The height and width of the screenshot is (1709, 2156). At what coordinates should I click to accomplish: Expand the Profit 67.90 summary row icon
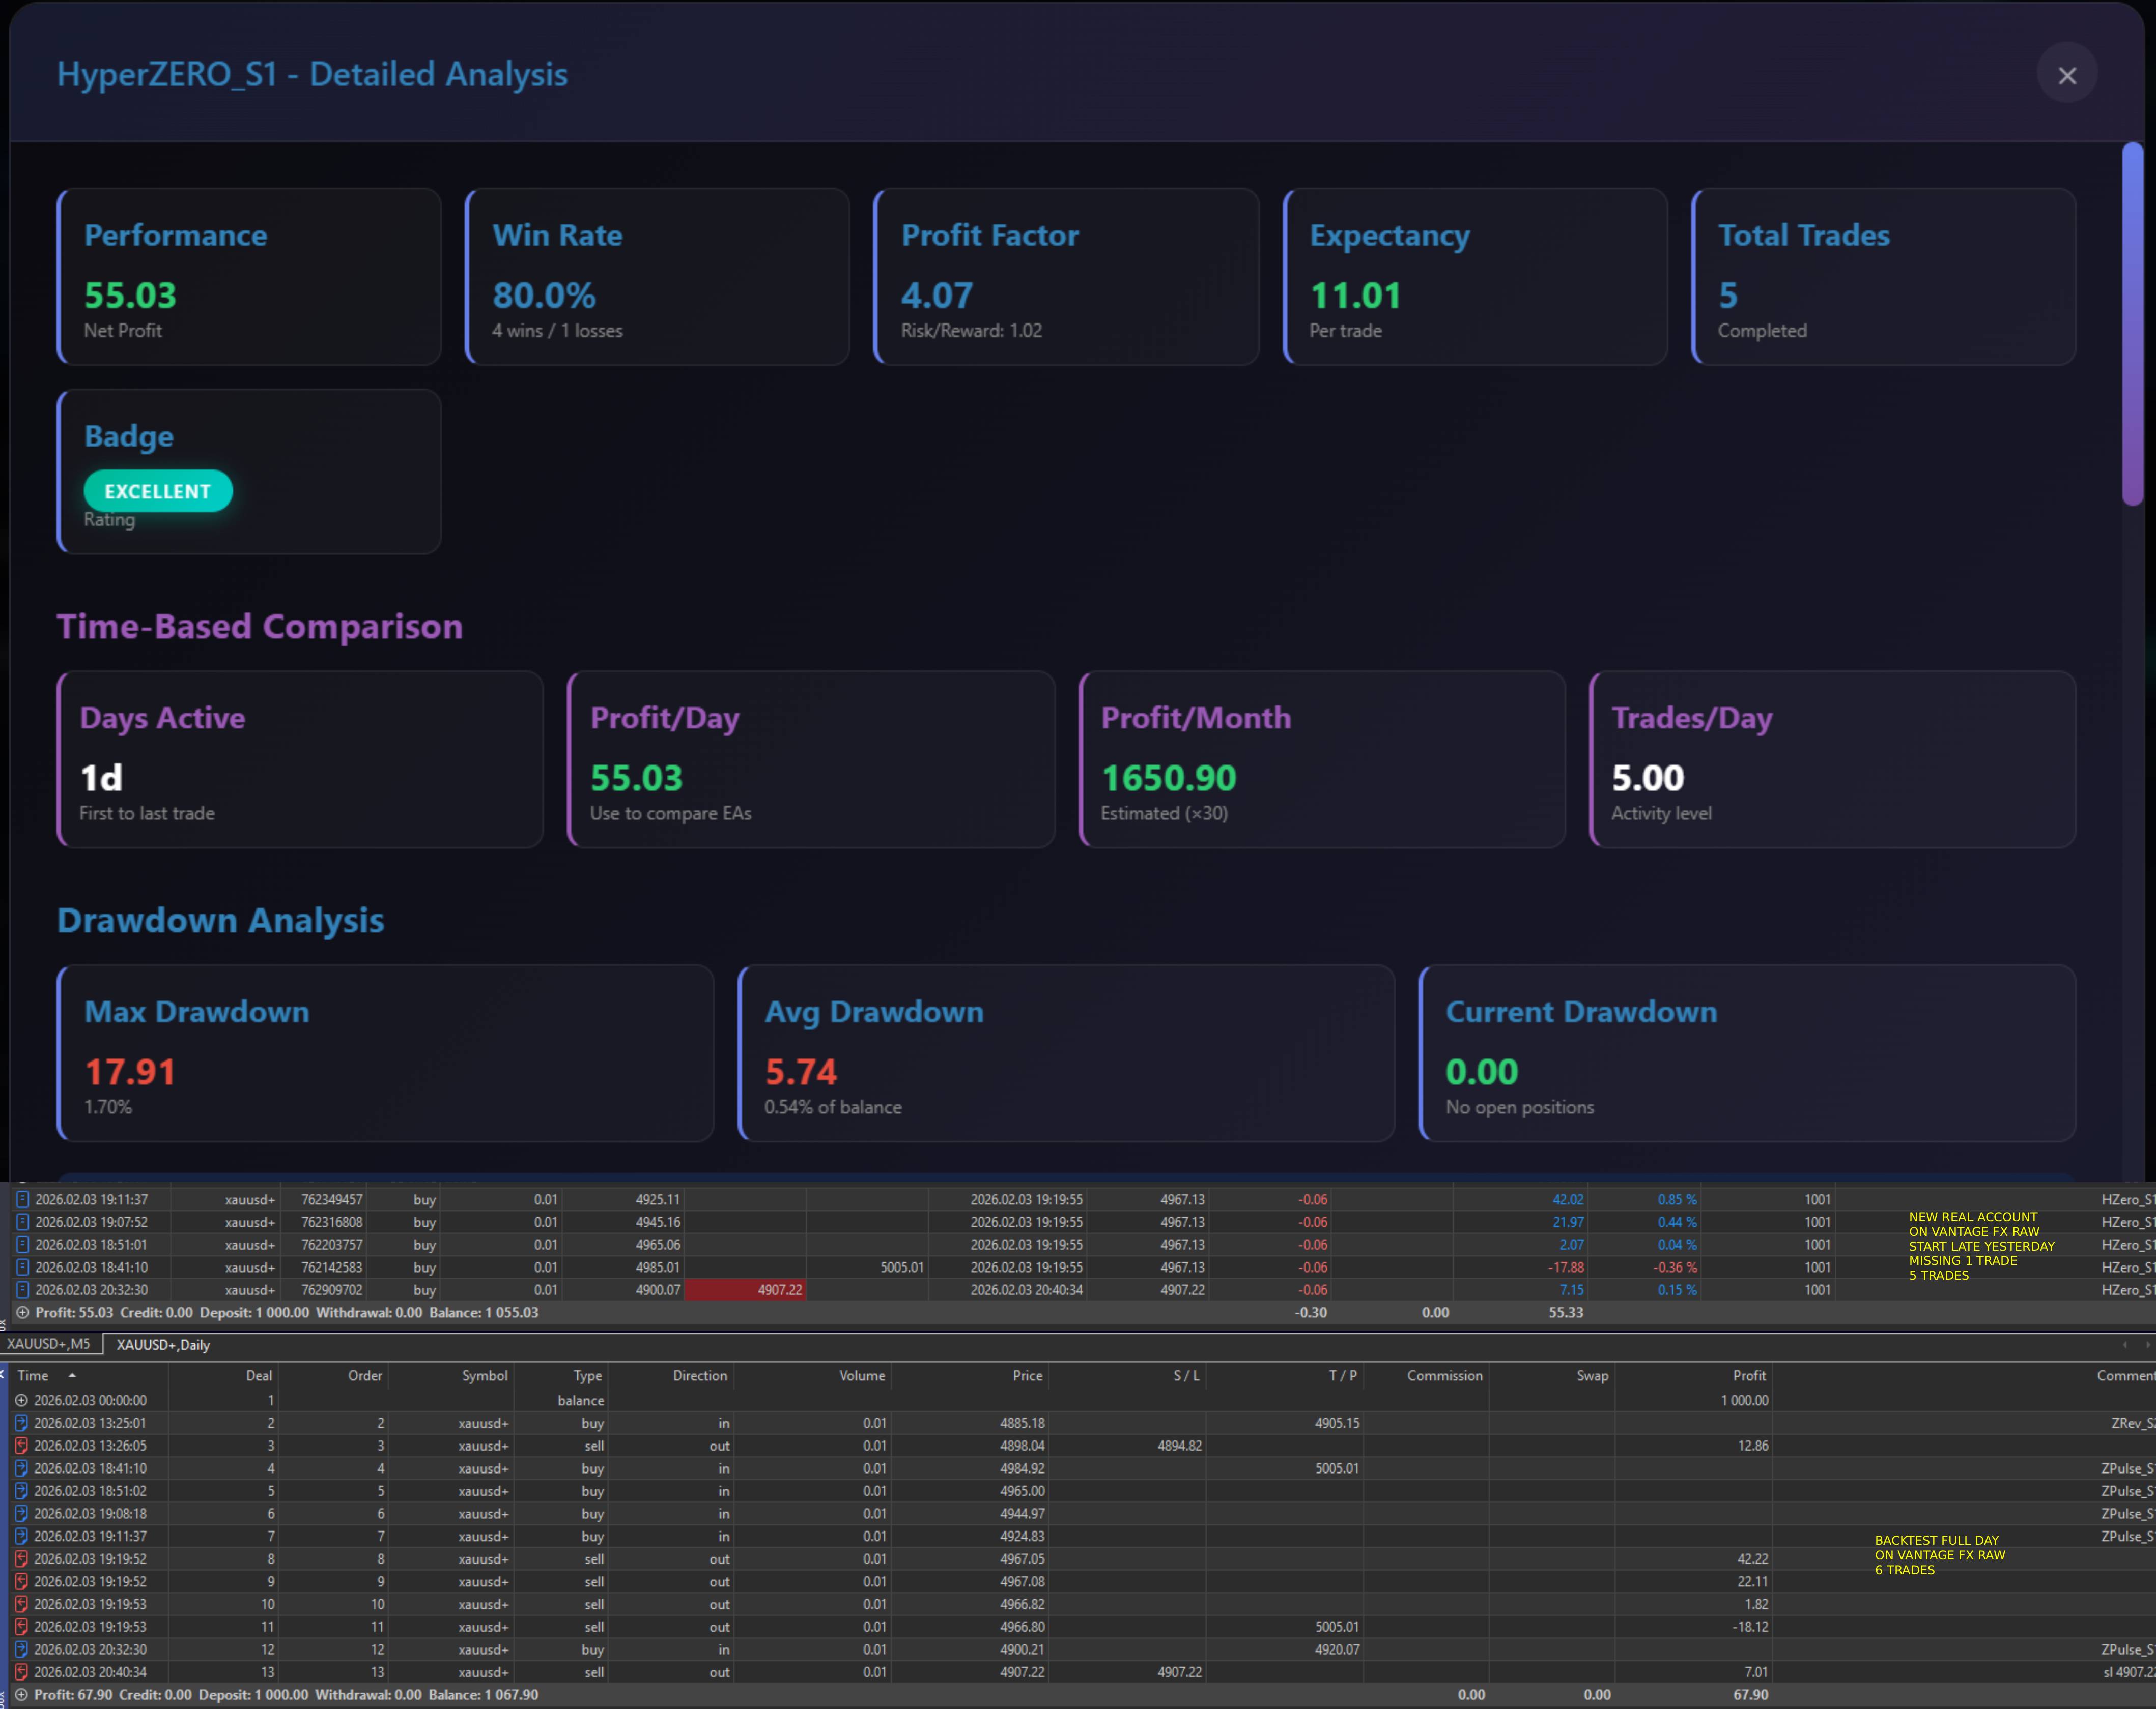tap(22, 1694)
